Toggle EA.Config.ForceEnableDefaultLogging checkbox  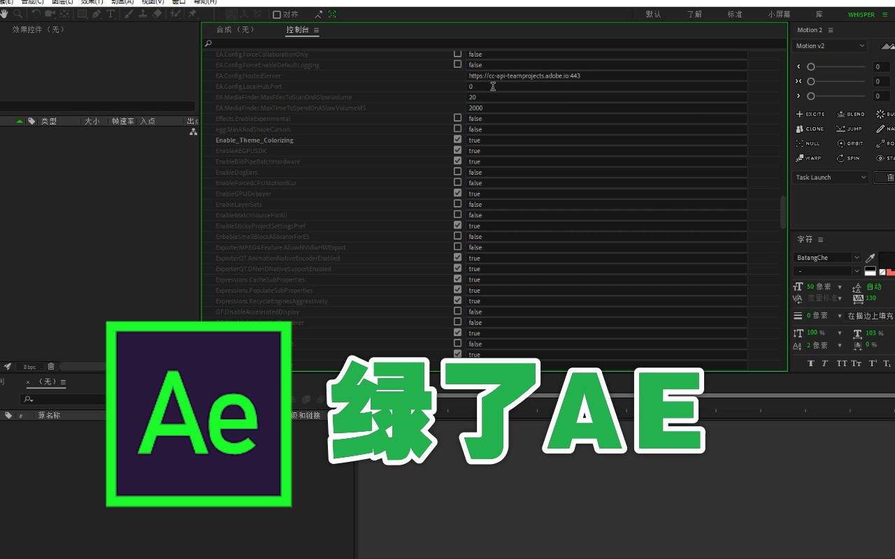tap(457, 64)
